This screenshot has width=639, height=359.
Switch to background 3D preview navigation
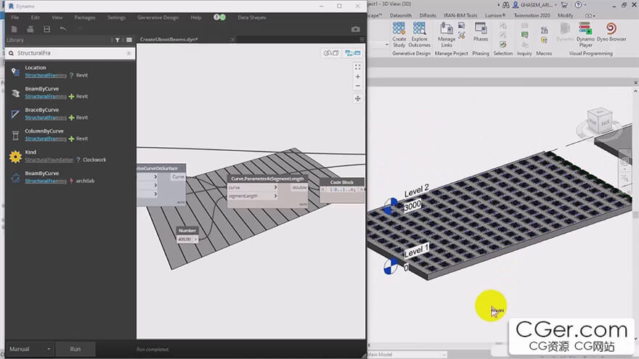[331, 53]
